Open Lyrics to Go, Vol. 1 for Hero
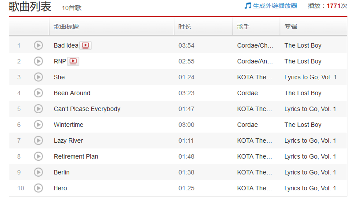Screen dimensions: 354x200 coord(310,188)
